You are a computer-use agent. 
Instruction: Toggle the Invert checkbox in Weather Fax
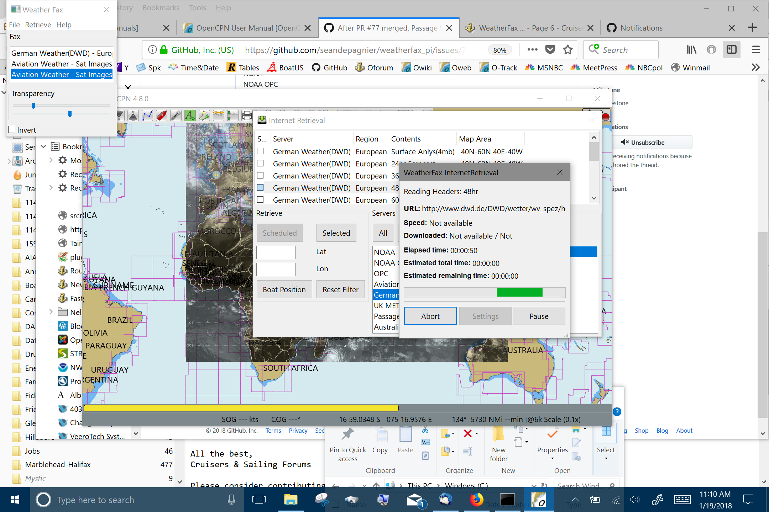pyautogui.click(x=12, y=130)
